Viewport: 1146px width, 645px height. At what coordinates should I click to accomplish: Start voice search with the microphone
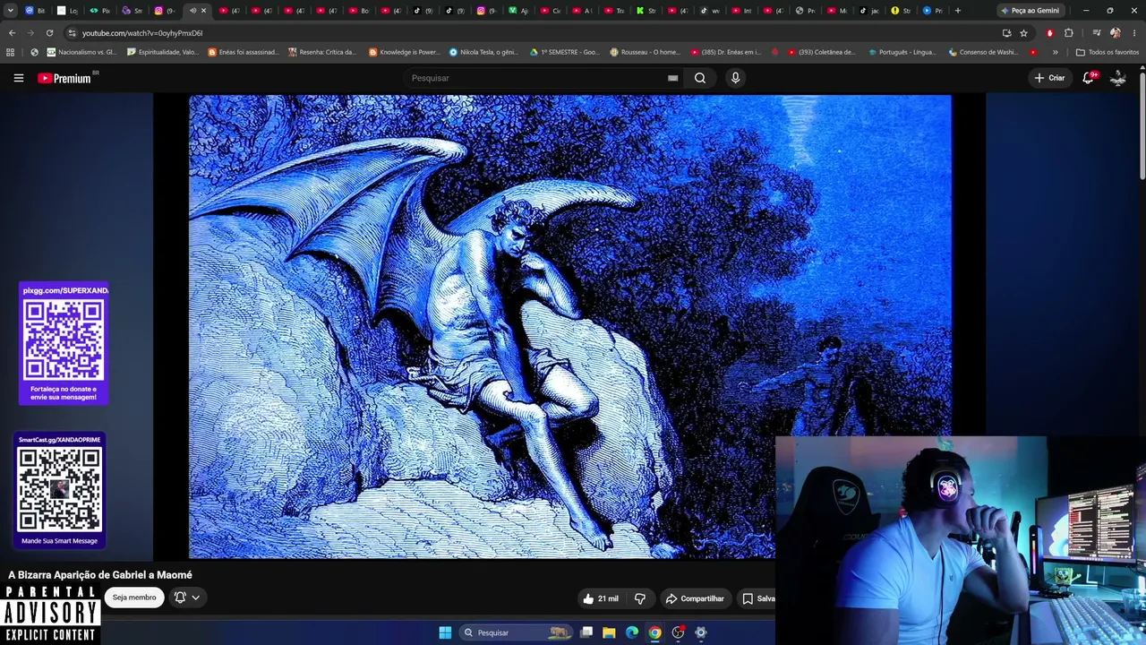pyautogui.click(x=735, y=78)
